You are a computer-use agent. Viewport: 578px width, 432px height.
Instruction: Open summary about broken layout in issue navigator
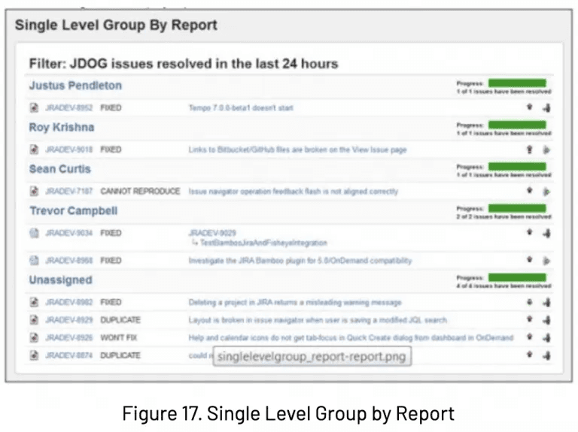point(318,320)
